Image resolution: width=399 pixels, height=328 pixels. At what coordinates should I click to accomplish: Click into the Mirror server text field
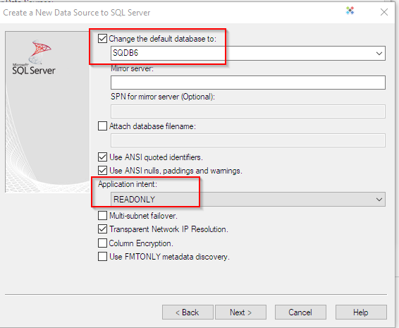point(248,83)
